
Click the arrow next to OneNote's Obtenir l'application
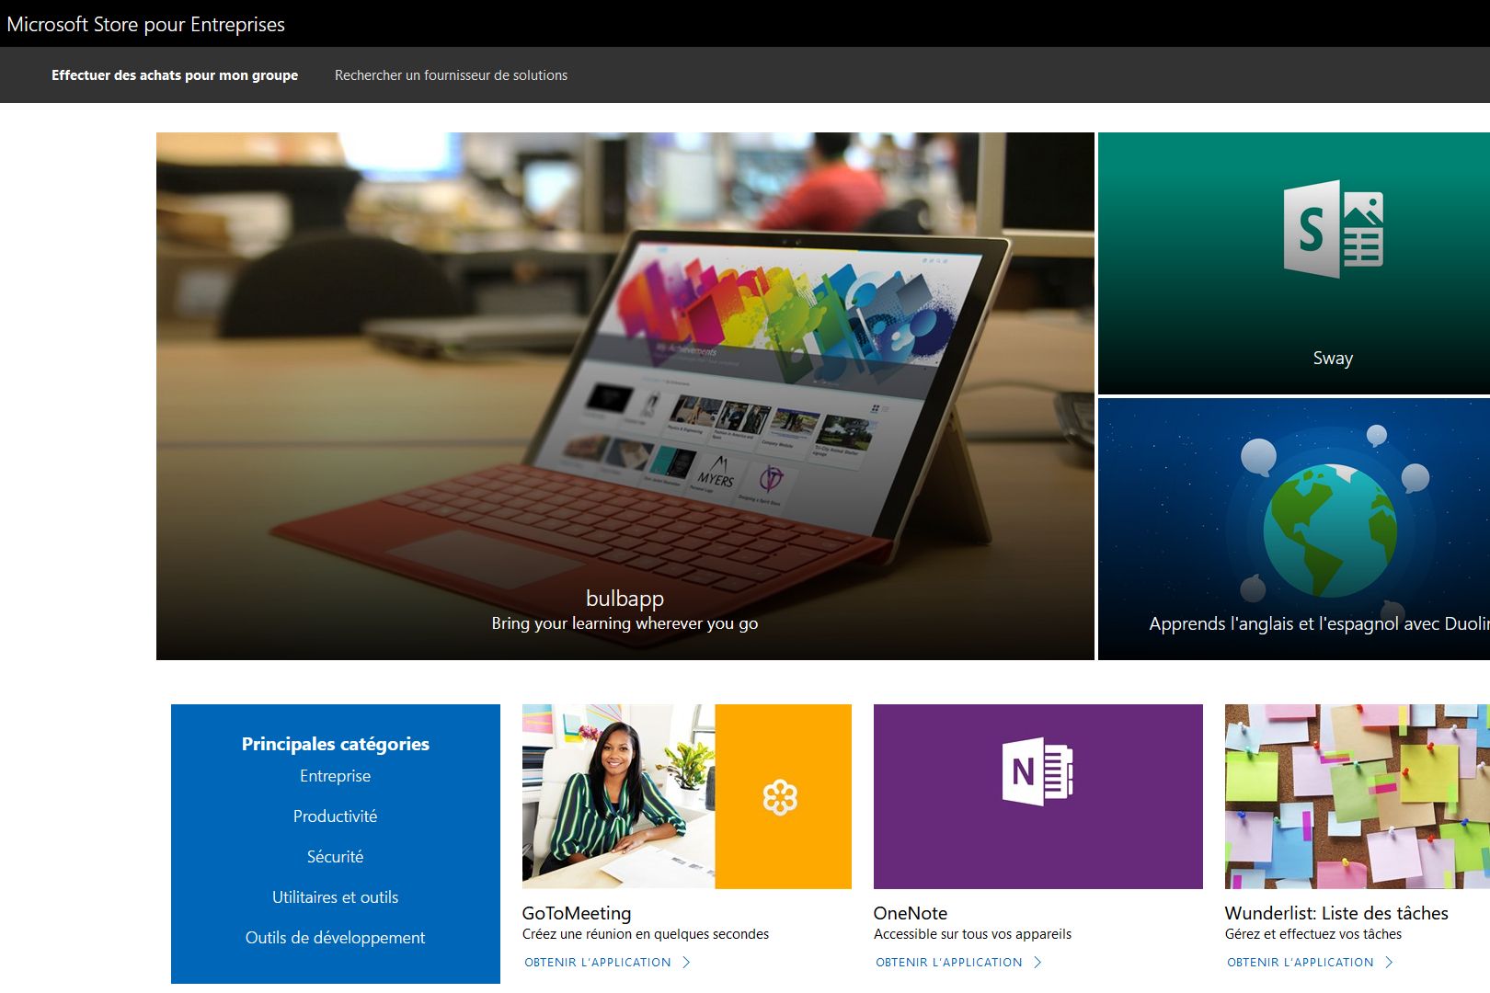[x=1037, y=962]
